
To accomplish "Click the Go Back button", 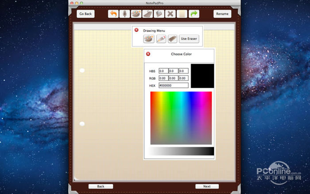I will [x=85, y=14].
